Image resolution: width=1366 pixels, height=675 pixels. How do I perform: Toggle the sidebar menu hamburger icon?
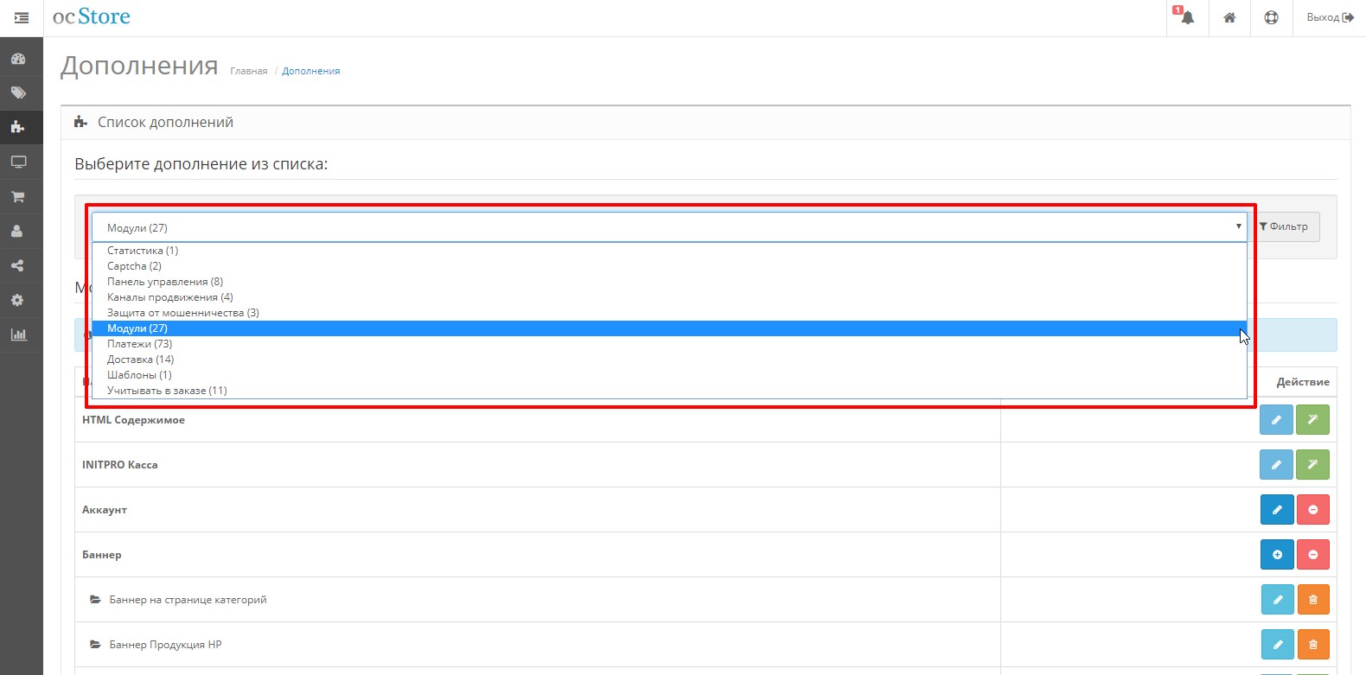tap(22, 17)
